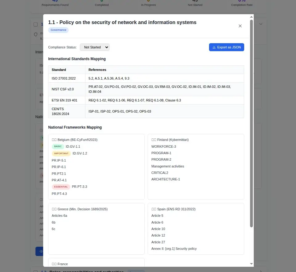Toggle the BASIC badge next to ID.GV-1.1
The image size is (296, 272).
pos(58,146)
